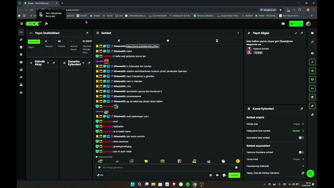Open filter options for Etkinlik Akışı
Screen dimensions: 334x188
(x=48, y=63)
